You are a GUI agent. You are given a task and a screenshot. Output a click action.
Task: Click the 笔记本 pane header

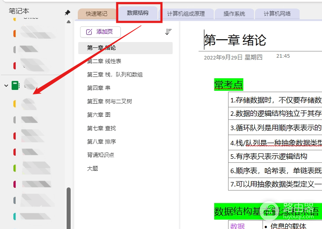(19, 11)
